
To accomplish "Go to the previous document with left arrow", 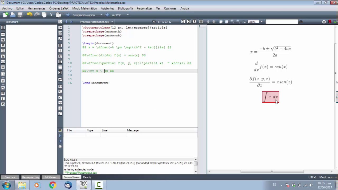I will pos(66,22).
